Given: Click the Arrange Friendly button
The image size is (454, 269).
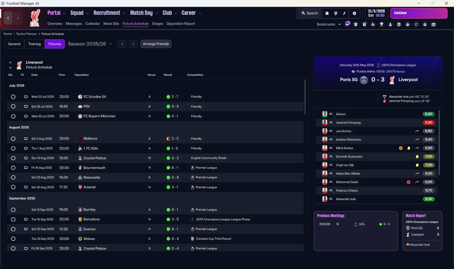Looking at the screenshot, I should 156,44.
